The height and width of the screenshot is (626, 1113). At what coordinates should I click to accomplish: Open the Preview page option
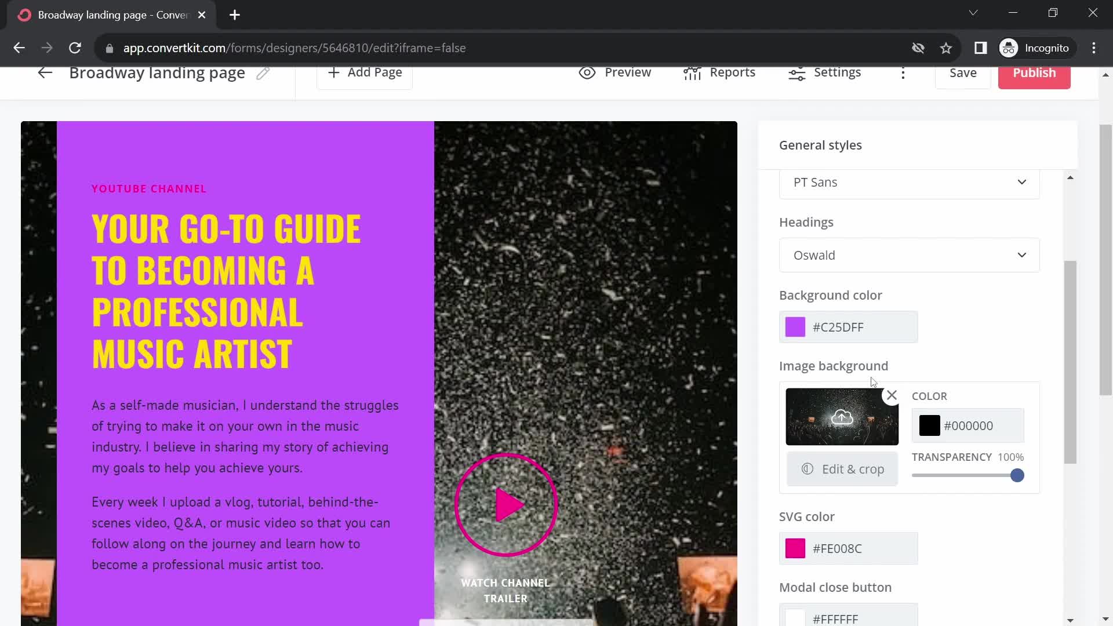click(x=615, y=72)
